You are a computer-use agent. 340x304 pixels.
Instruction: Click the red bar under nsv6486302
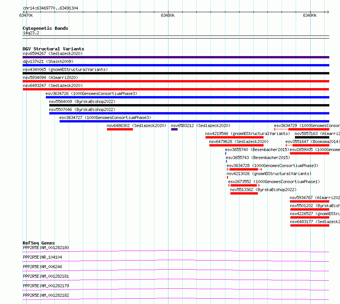[x=120, y=129]
